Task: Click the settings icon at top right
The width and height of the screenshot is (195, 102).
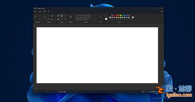Action: point(162,11)
